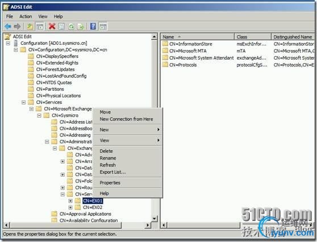Open the Action menu
Screen dimensions: 317x242
pyautogui.click(x=26, y=16)
